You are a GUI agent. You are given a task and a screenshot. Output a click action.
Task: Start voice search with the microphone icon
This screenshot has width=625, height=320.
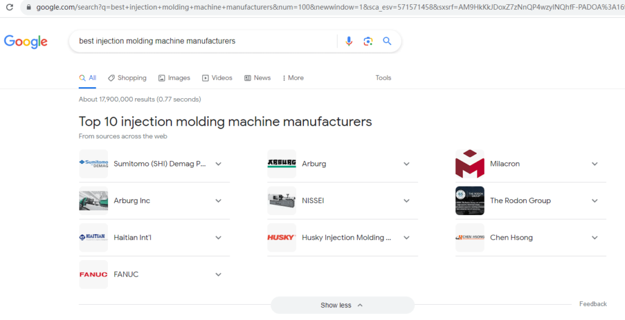click(349, 41)
